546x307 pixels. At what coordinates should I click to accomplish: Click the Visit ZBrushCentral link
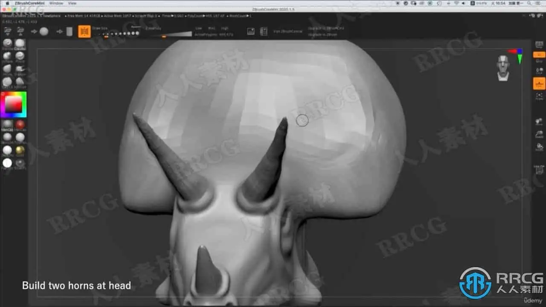(x=288, y=32)
